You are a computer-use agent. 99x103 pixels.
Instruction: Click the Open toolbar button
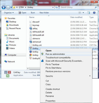point(22,13)
